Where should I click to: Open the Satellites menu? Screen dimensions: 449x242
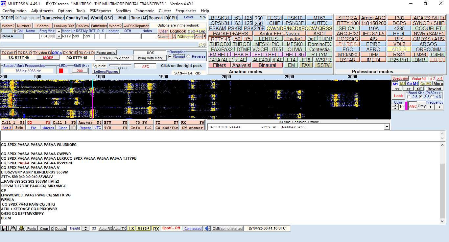tap(123, 11)
